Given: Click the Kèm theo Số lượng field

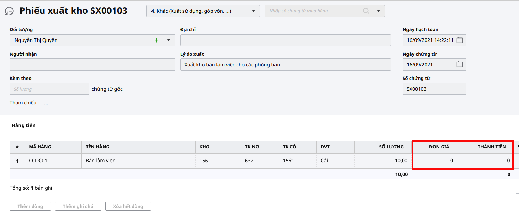Looking at the screenshot, I should click(49, 89).
